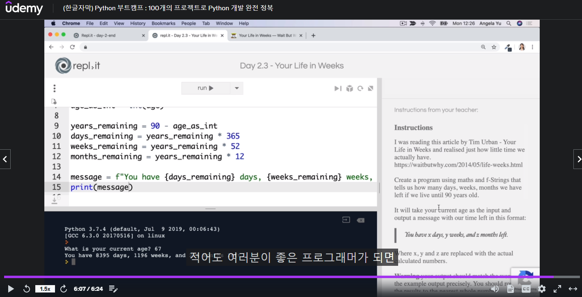Click the Udemy logo
This screenshot has width=582, height=297.
click(24, 8)
